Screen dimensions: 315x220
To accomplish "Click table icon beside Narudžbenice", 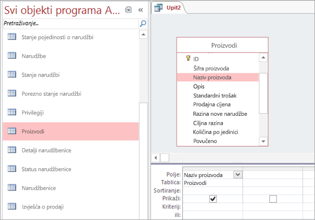I will [12, 188].
